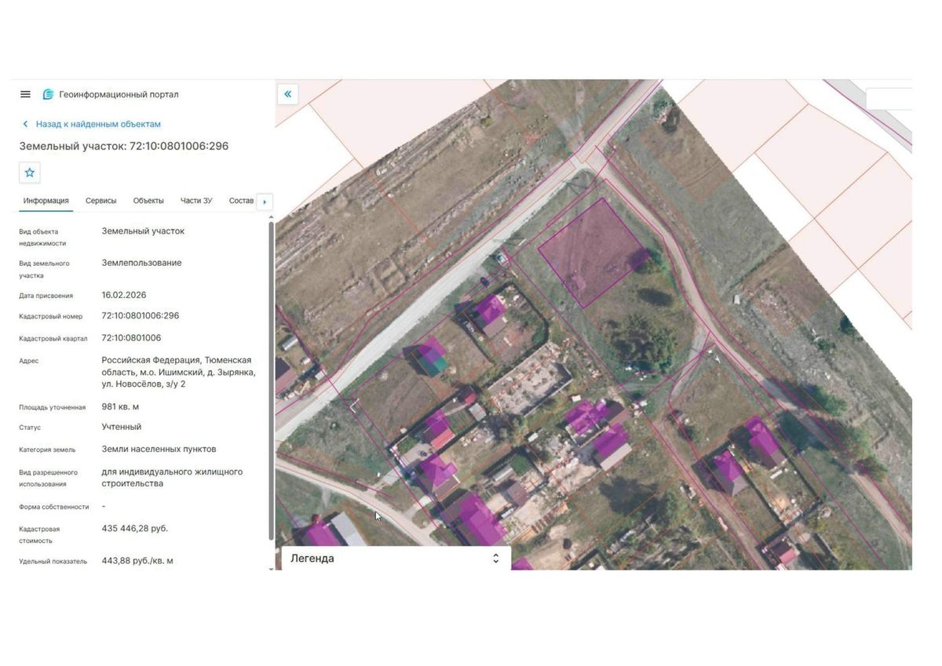The image size is (942, 666).
Task: Click the info panel vertical scrollbar
Action: tap(272, 380)
